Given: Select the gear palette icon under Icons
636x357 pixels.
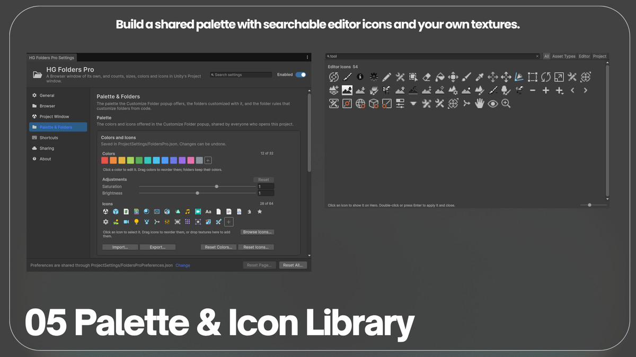Looking at the screenshot, I should tap(105, 222).
